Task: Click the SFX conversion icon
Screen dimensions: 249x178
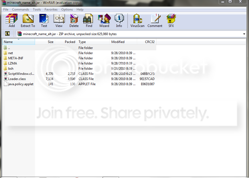Action: point(171,21)
